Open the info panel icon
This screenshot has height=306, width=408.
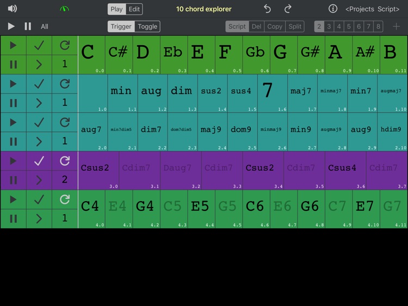pyautogui.click(x=333, y=9)
